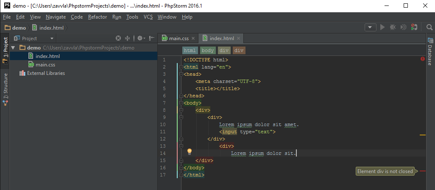This screenshot has height=190, width=435.
Task: Collapse the body tag fold on line 7
Action: (x=181, y=103)
